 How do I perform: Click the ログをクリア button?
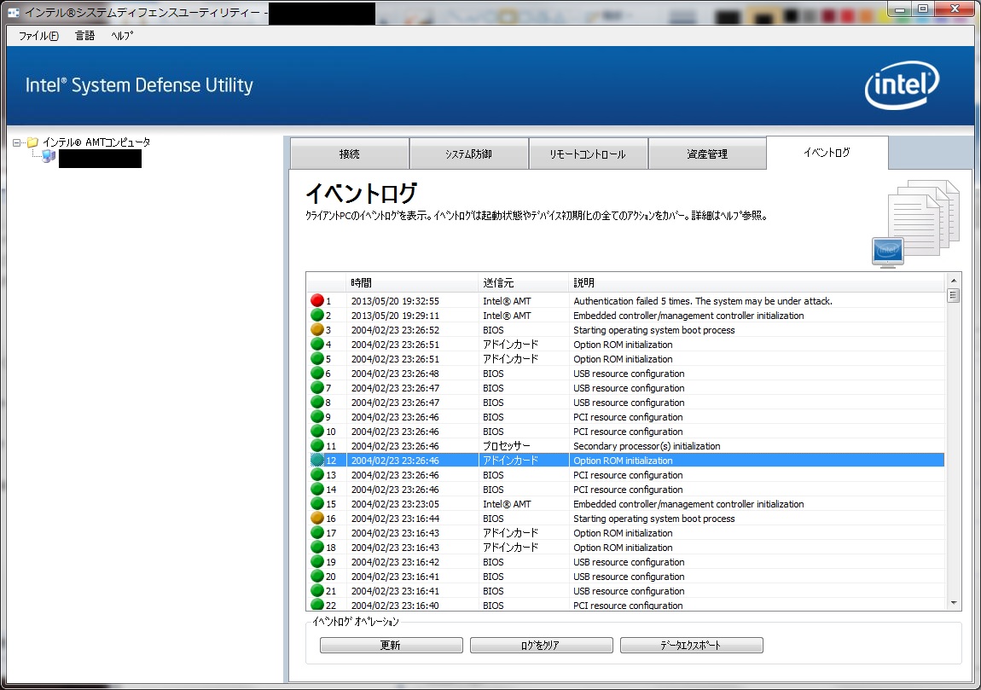pos(541,645)
